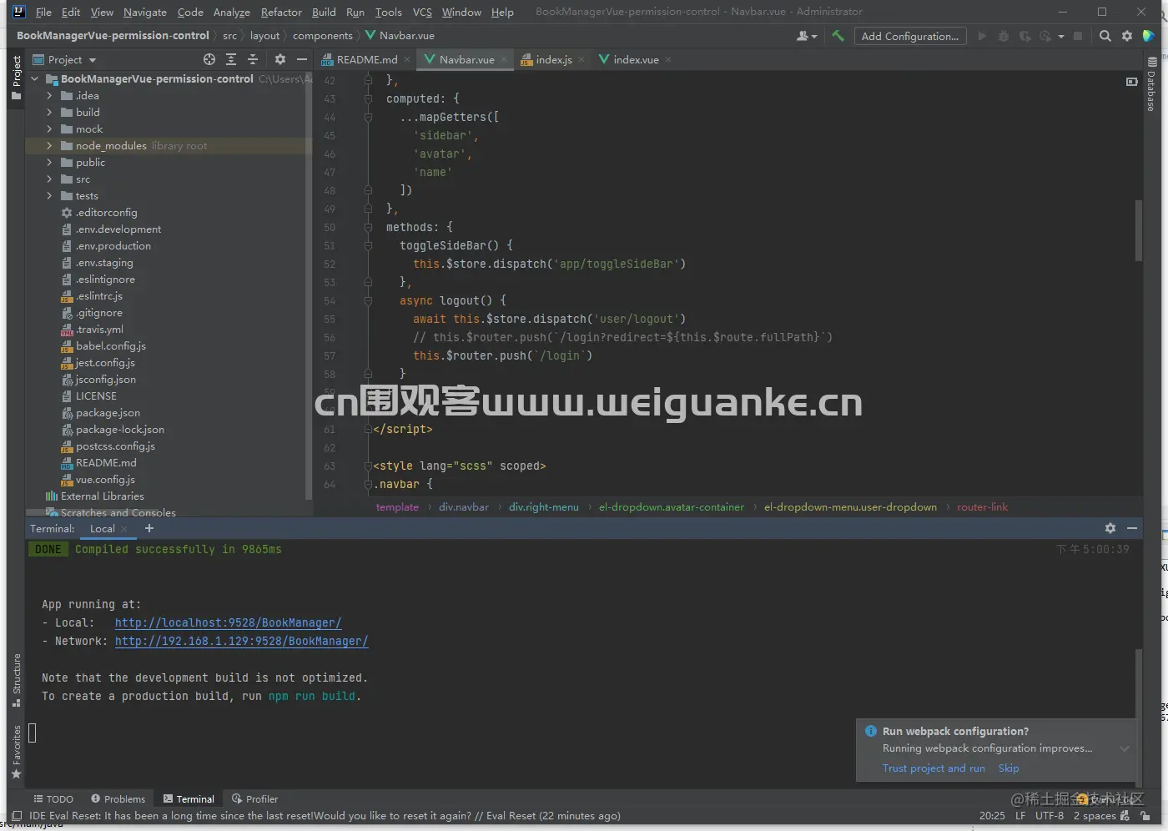The height and width of the screenshot is (831, 1168).
Task: Click the Expand All icon in Project panel
Action: pos(231,59)
